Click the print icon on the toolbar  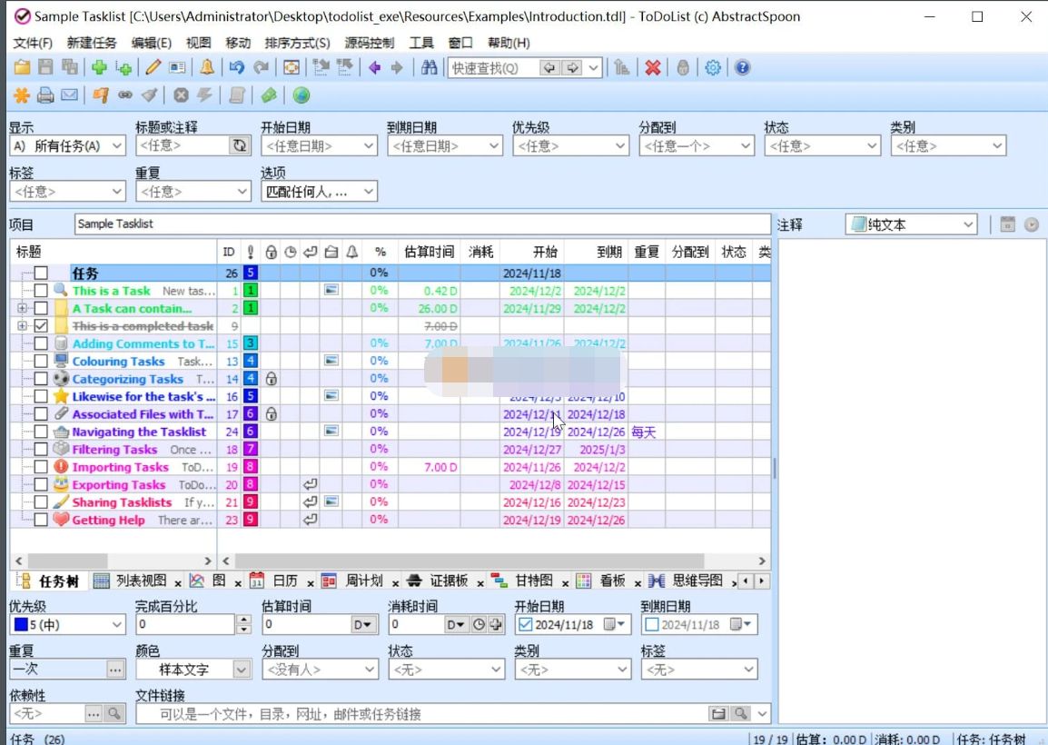pyautogui.click(x=44, y=94)
